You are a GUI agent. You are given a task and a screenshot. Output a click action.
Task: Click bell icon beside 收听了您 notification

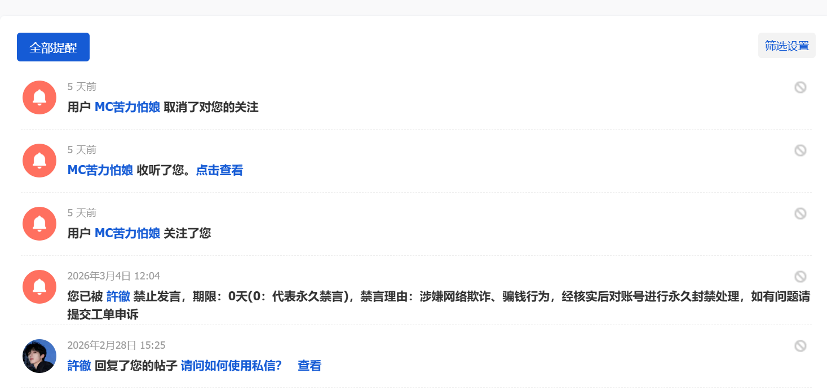[39, 161]
